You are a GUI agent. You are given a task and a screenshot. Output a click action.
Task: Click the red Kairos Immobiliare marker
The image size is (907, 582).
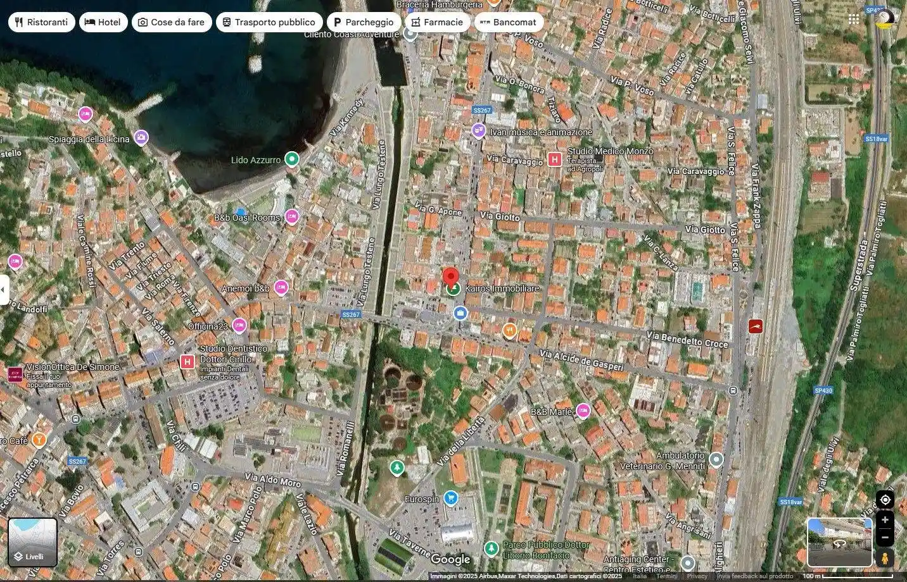coord(452,276)
